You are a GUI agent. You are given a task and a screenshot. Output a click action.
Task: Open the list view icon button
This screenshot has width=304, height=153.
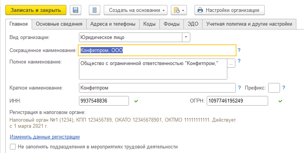[x=95, y=10]
